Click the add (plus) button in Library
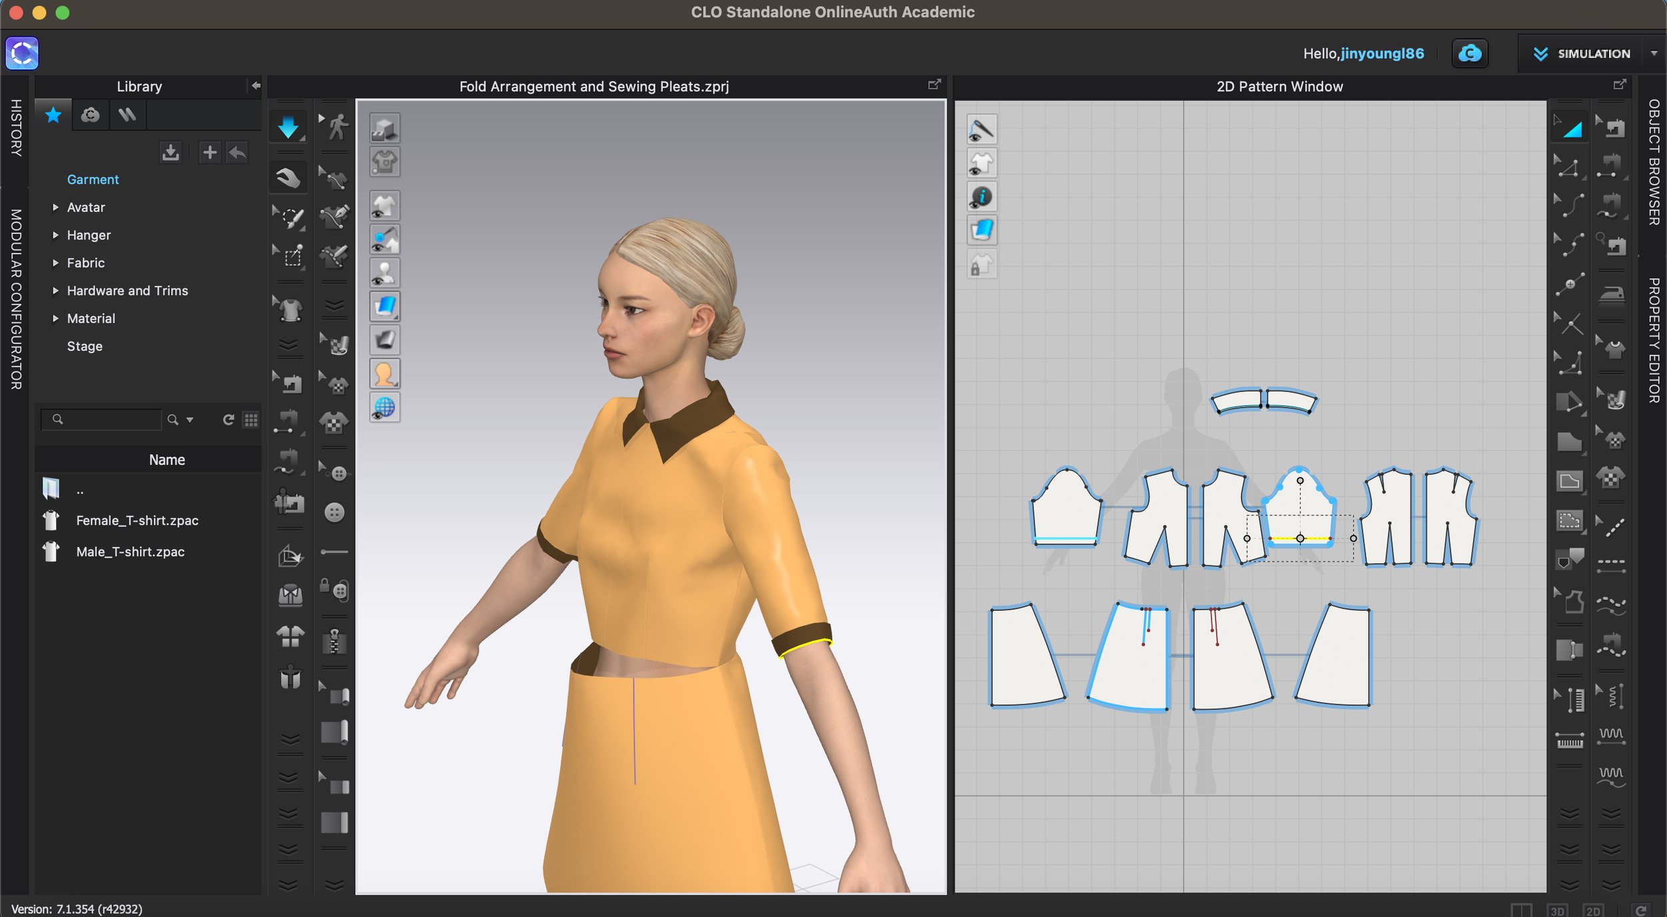The image size is (1667, 917). [209, 153]
